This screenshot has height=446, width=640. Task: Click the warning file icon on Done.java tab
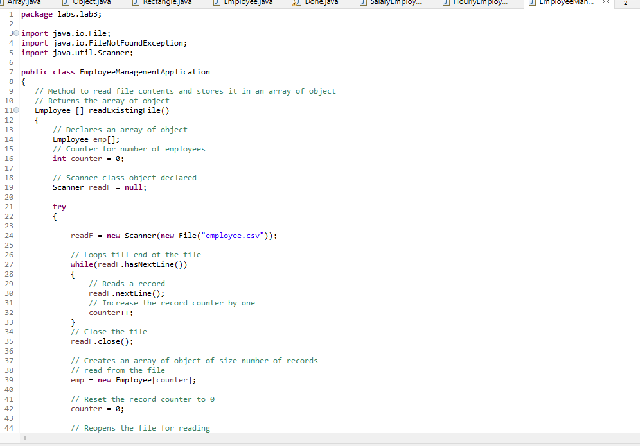pyautogui.click(x=296, y=3)
